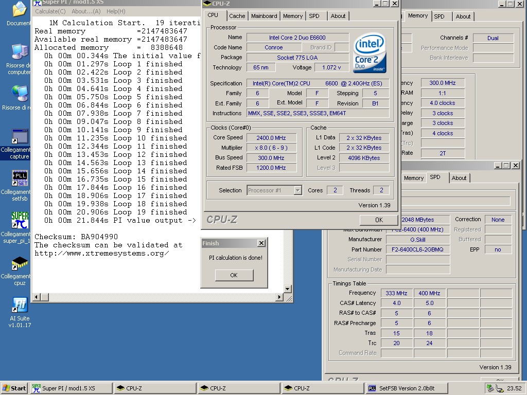The image size is (527, 395).
Task: Click Memory tab in the CPU-Z window showing Timings Table
Action: [414, 178]
